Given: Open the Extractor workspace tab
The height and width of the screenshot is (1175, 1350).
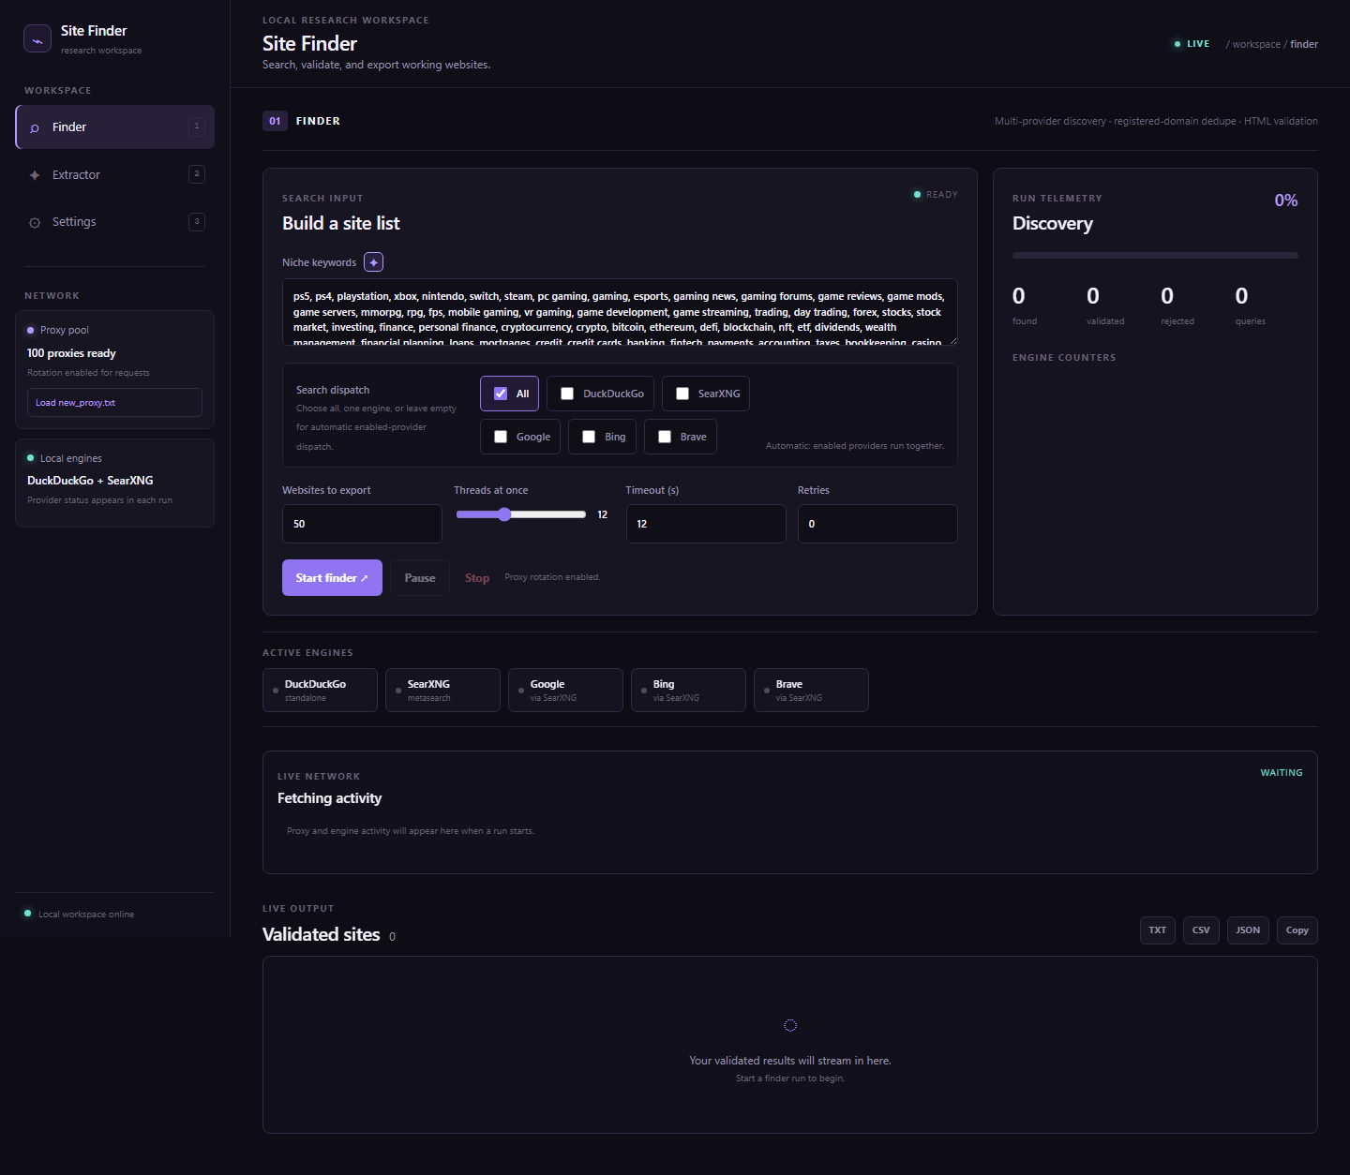Looking at the screenshot, I should click(115, 175).
